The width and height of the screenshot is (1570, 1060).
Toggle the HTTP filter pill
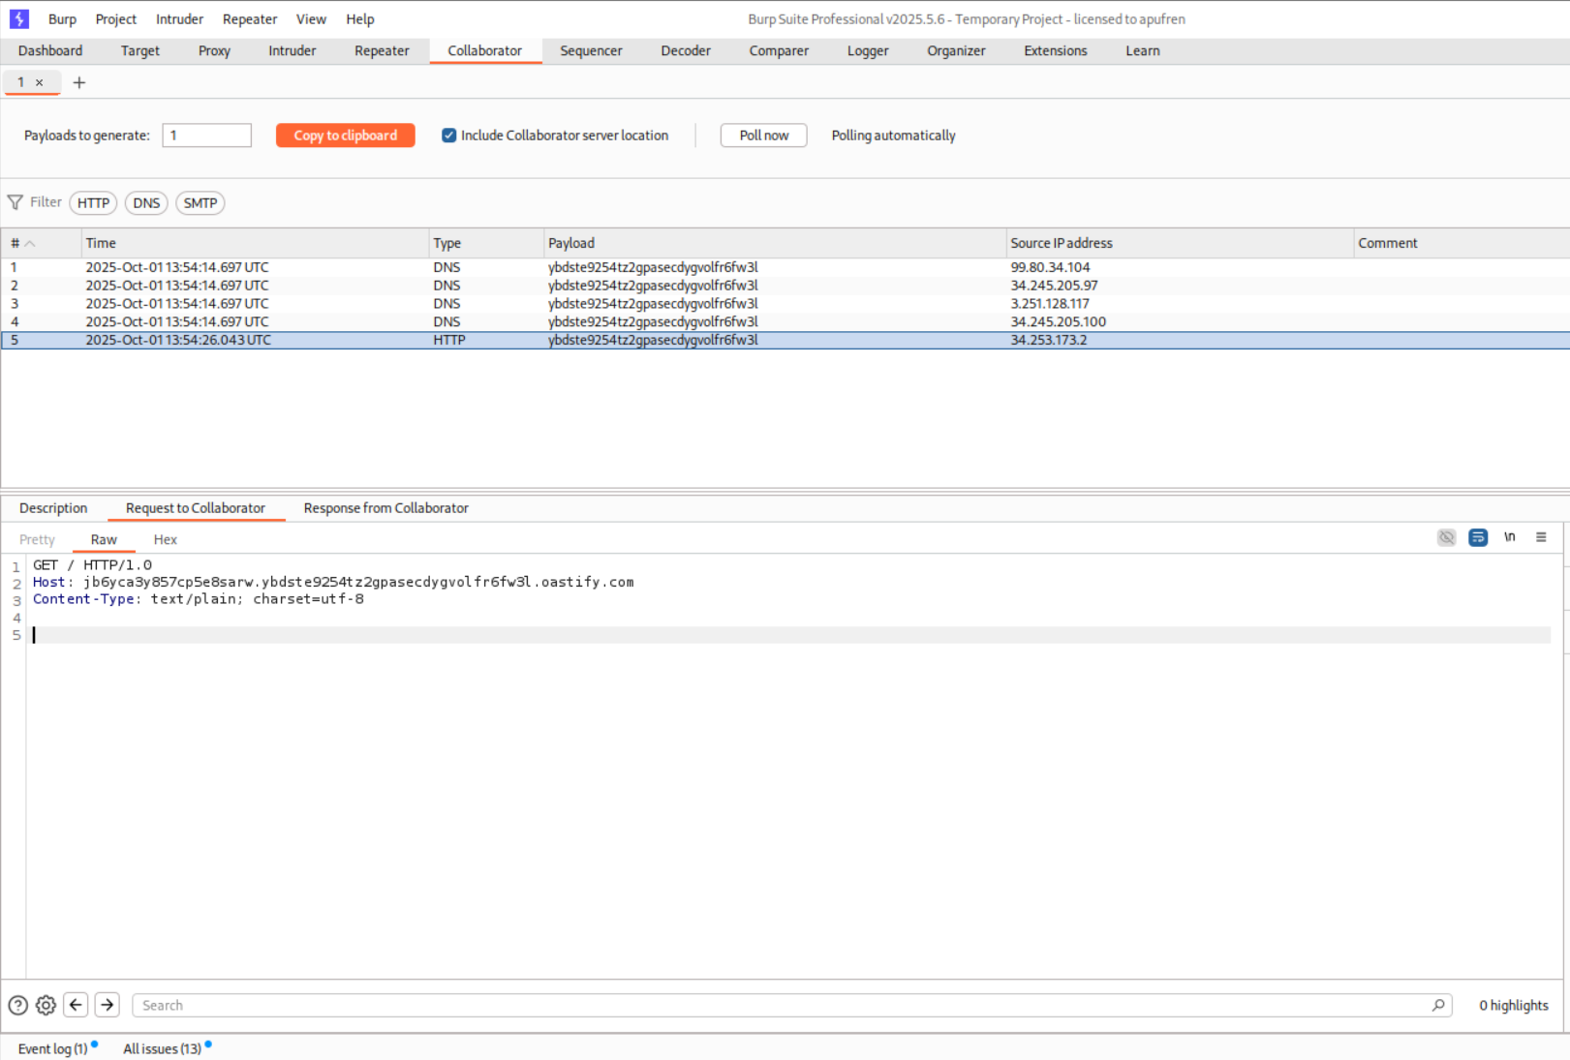tap(92, 202)
